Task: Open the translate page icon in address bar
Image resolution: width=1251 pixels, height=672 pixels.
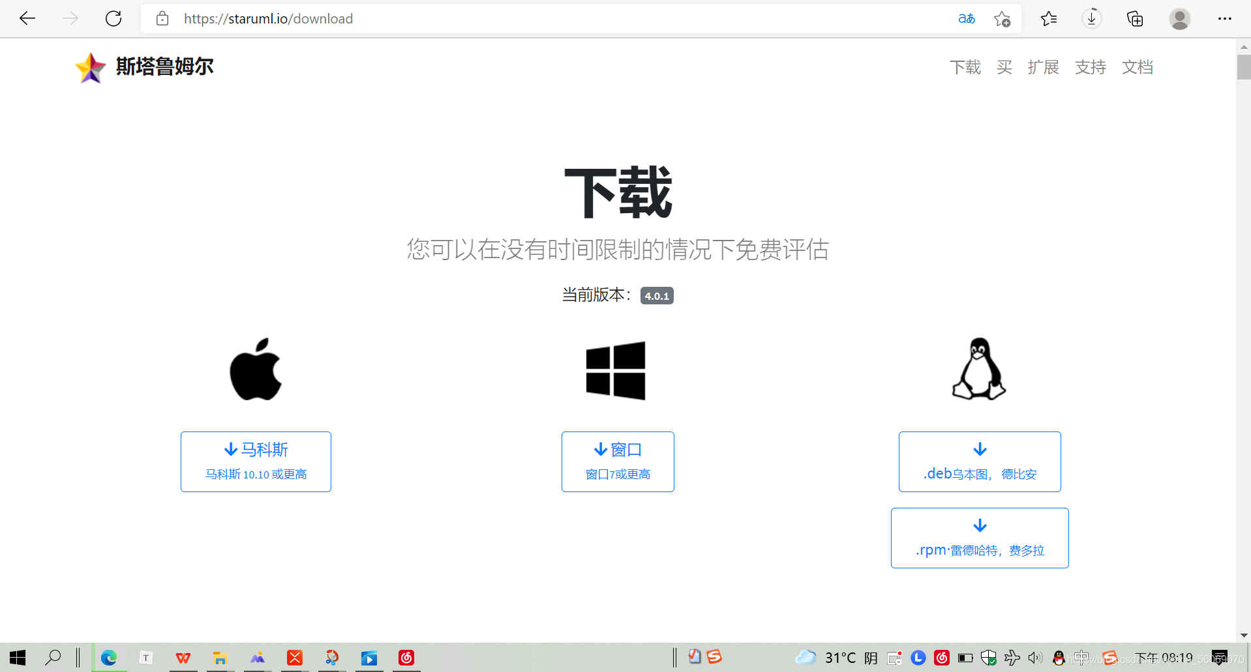Action: pos(967,19)
